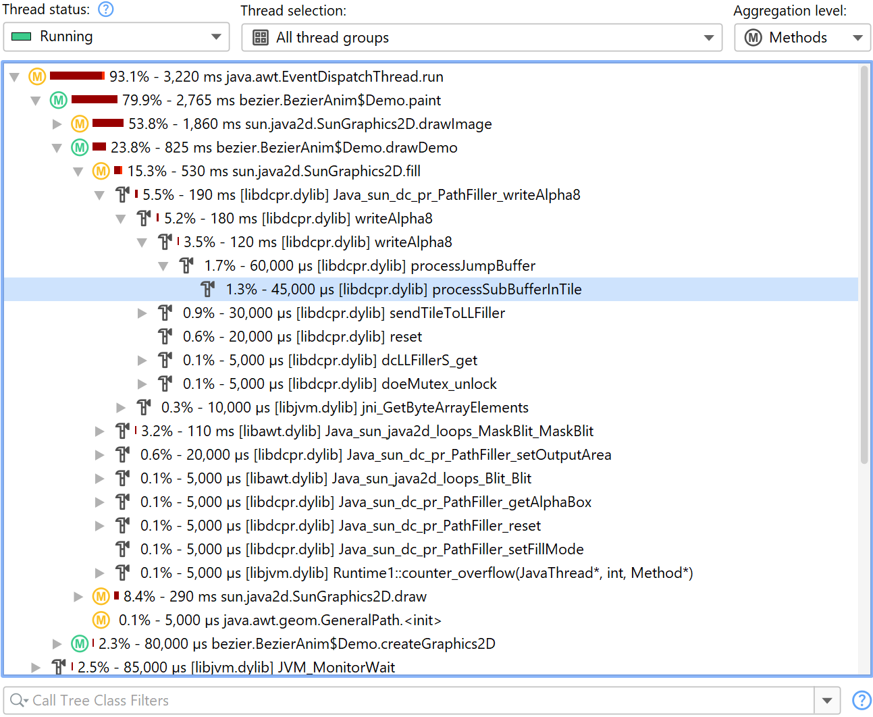This screenshot has width=873, height=717.
Task: Click the help icon beside Call Tree filters
Action: click(861, 701)
